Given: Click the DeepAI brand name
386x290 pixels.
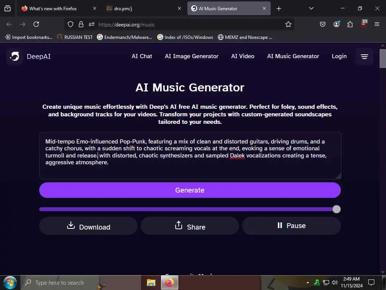Looking at the screenshot, I should 39,57.
